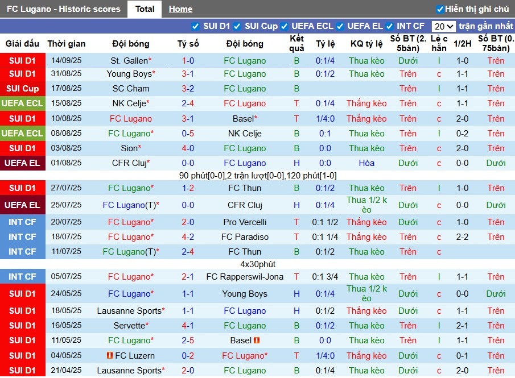Switch to the Home tab
The height and width of the screenshot is (378, 515).
(x=180, y=9)
